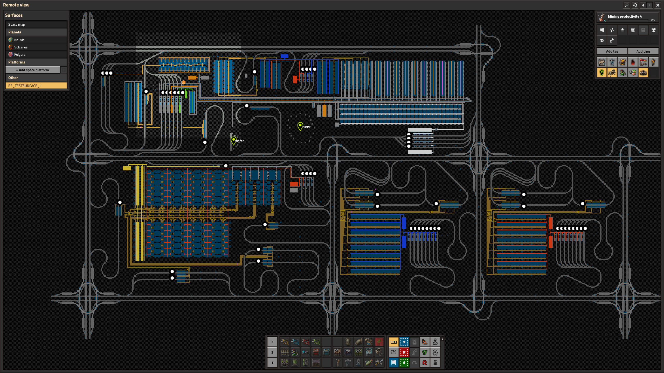The image size is (664, 373).
Task: Click the remote signal icon button
Action: point(612,40)
